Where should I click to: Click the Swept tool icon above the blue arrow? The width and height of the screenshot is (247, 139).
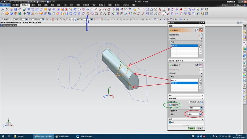point(88,14)
